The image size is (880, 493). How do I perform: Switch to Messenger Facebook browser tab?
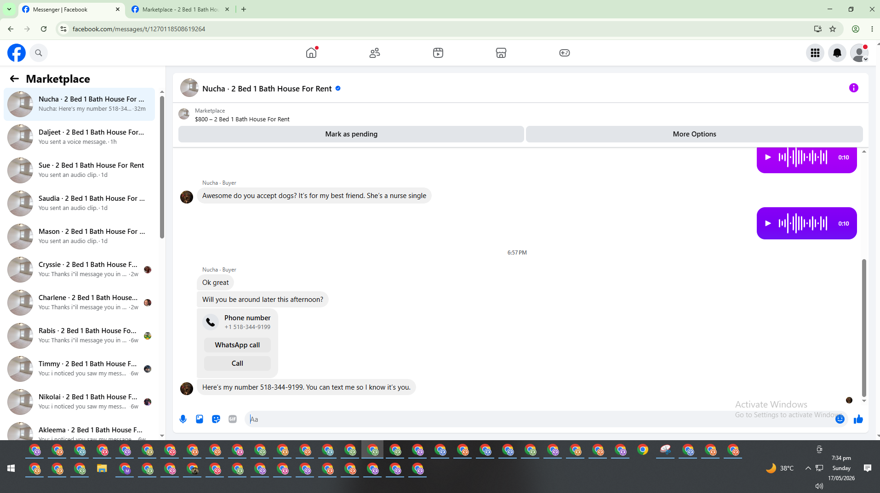coord(71,9)
